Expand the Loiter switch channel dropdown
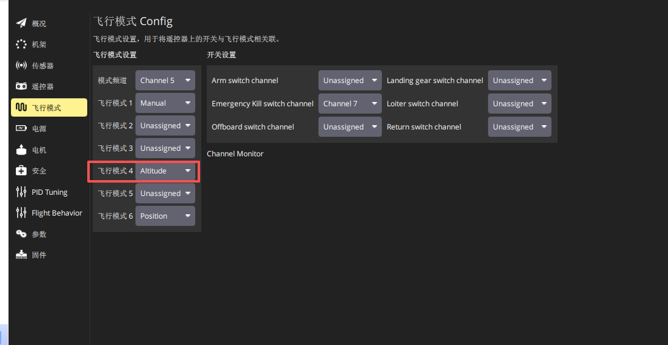668x345 pixels. coord(520,103)
